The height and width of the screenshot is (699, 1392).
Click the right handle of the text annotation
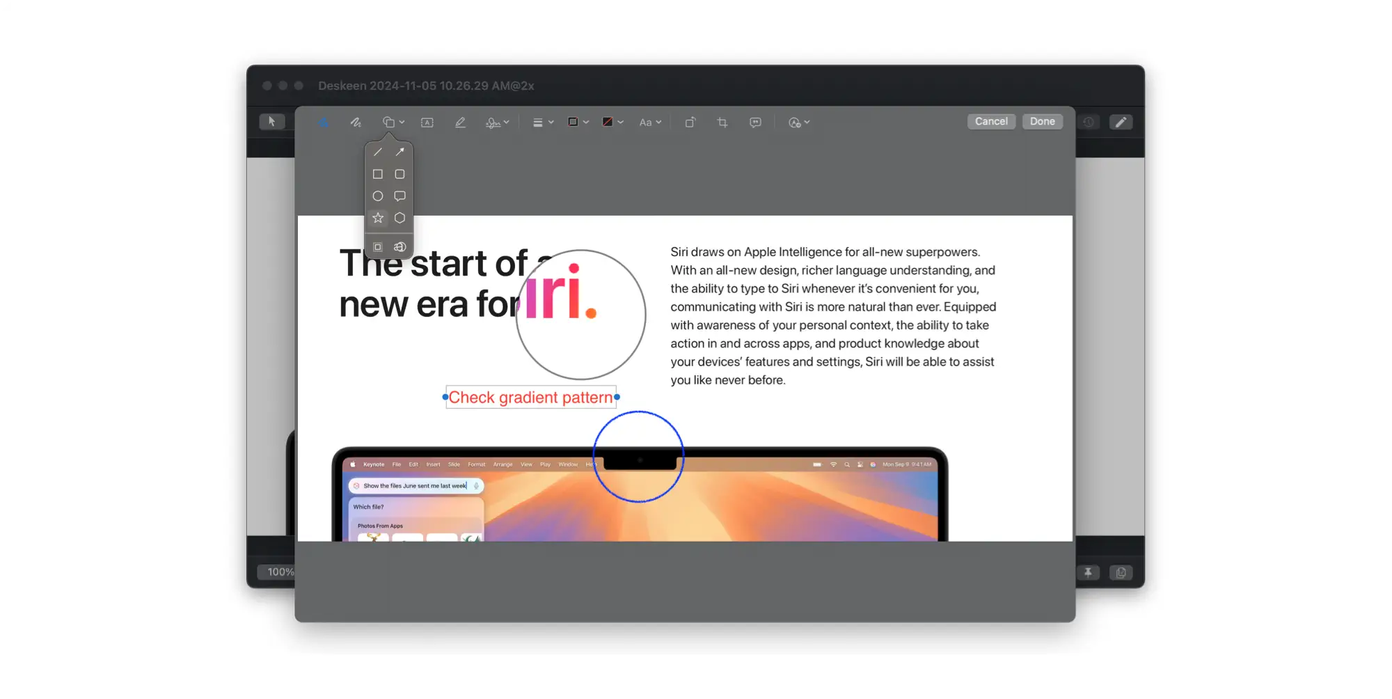tap(617, 397)
